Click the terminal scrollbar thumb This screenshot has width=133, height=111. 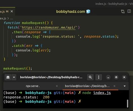[128, 103]
